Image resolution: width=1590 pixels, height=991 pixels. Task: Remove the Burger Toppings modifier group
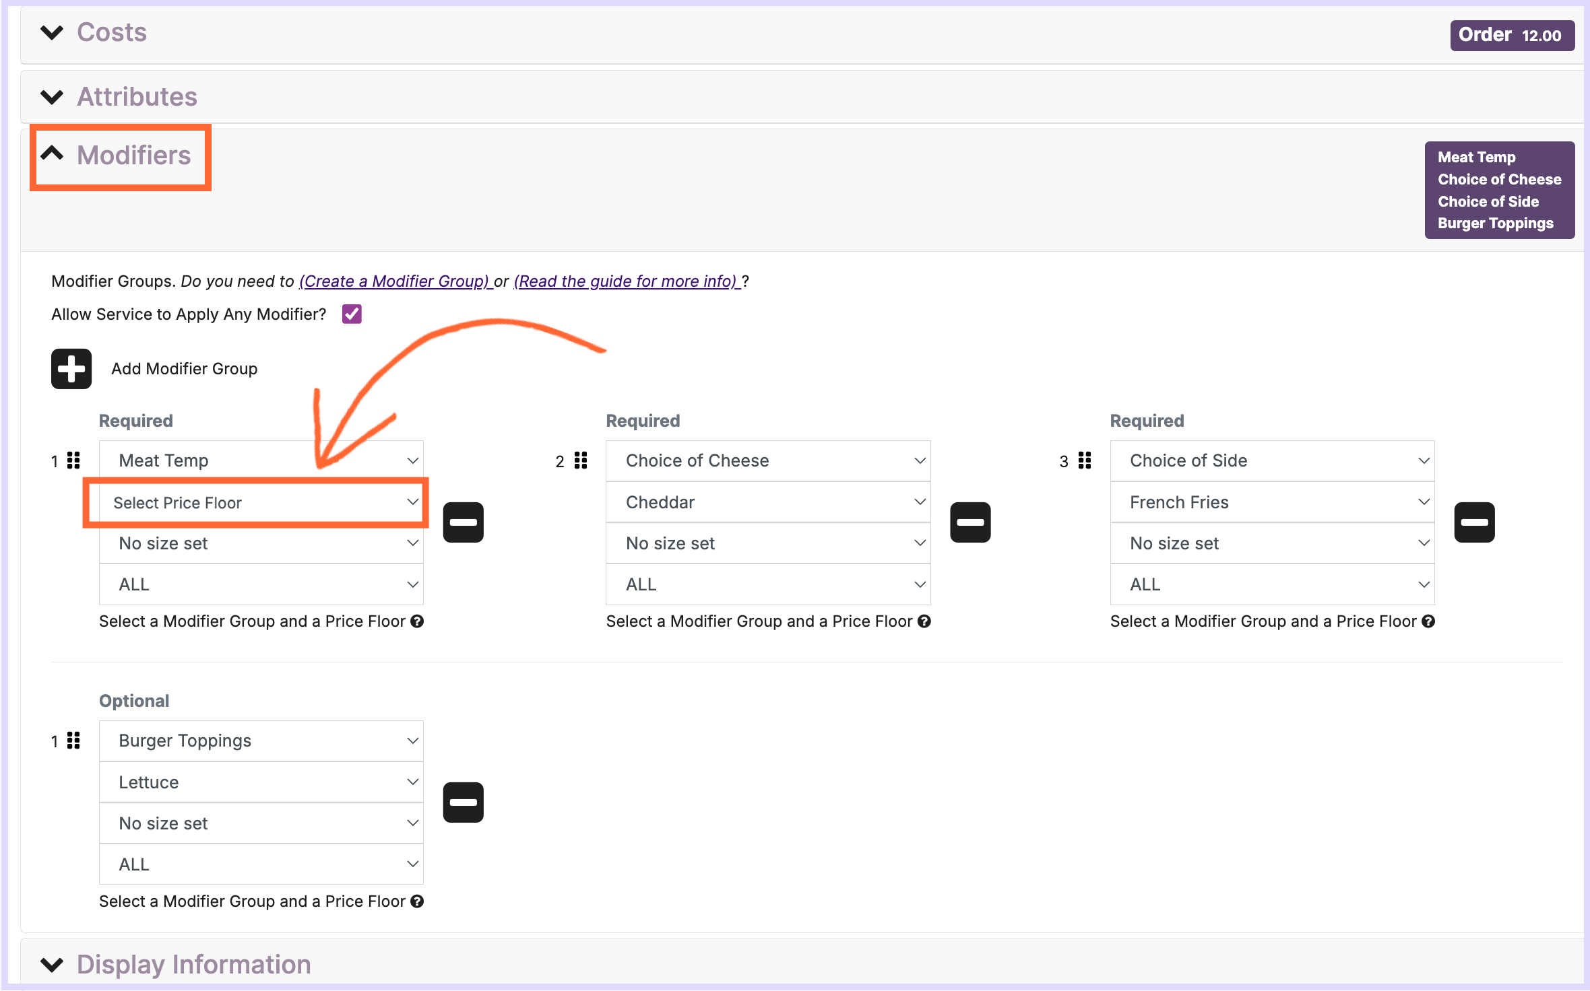click(463, 802)
